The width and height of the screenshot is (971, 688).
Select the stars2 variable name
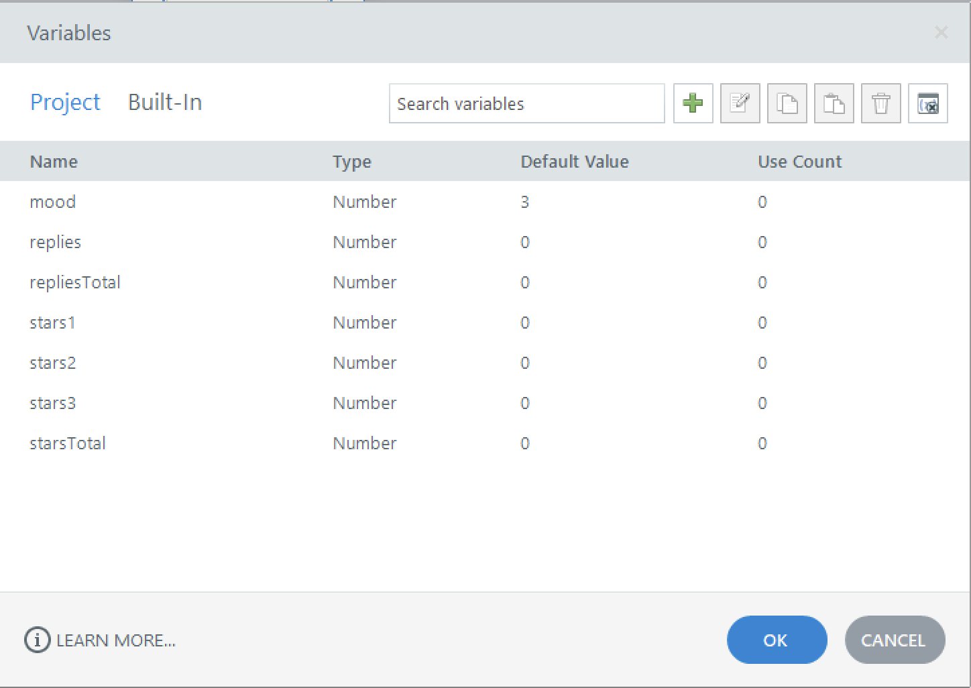(53, 363)
